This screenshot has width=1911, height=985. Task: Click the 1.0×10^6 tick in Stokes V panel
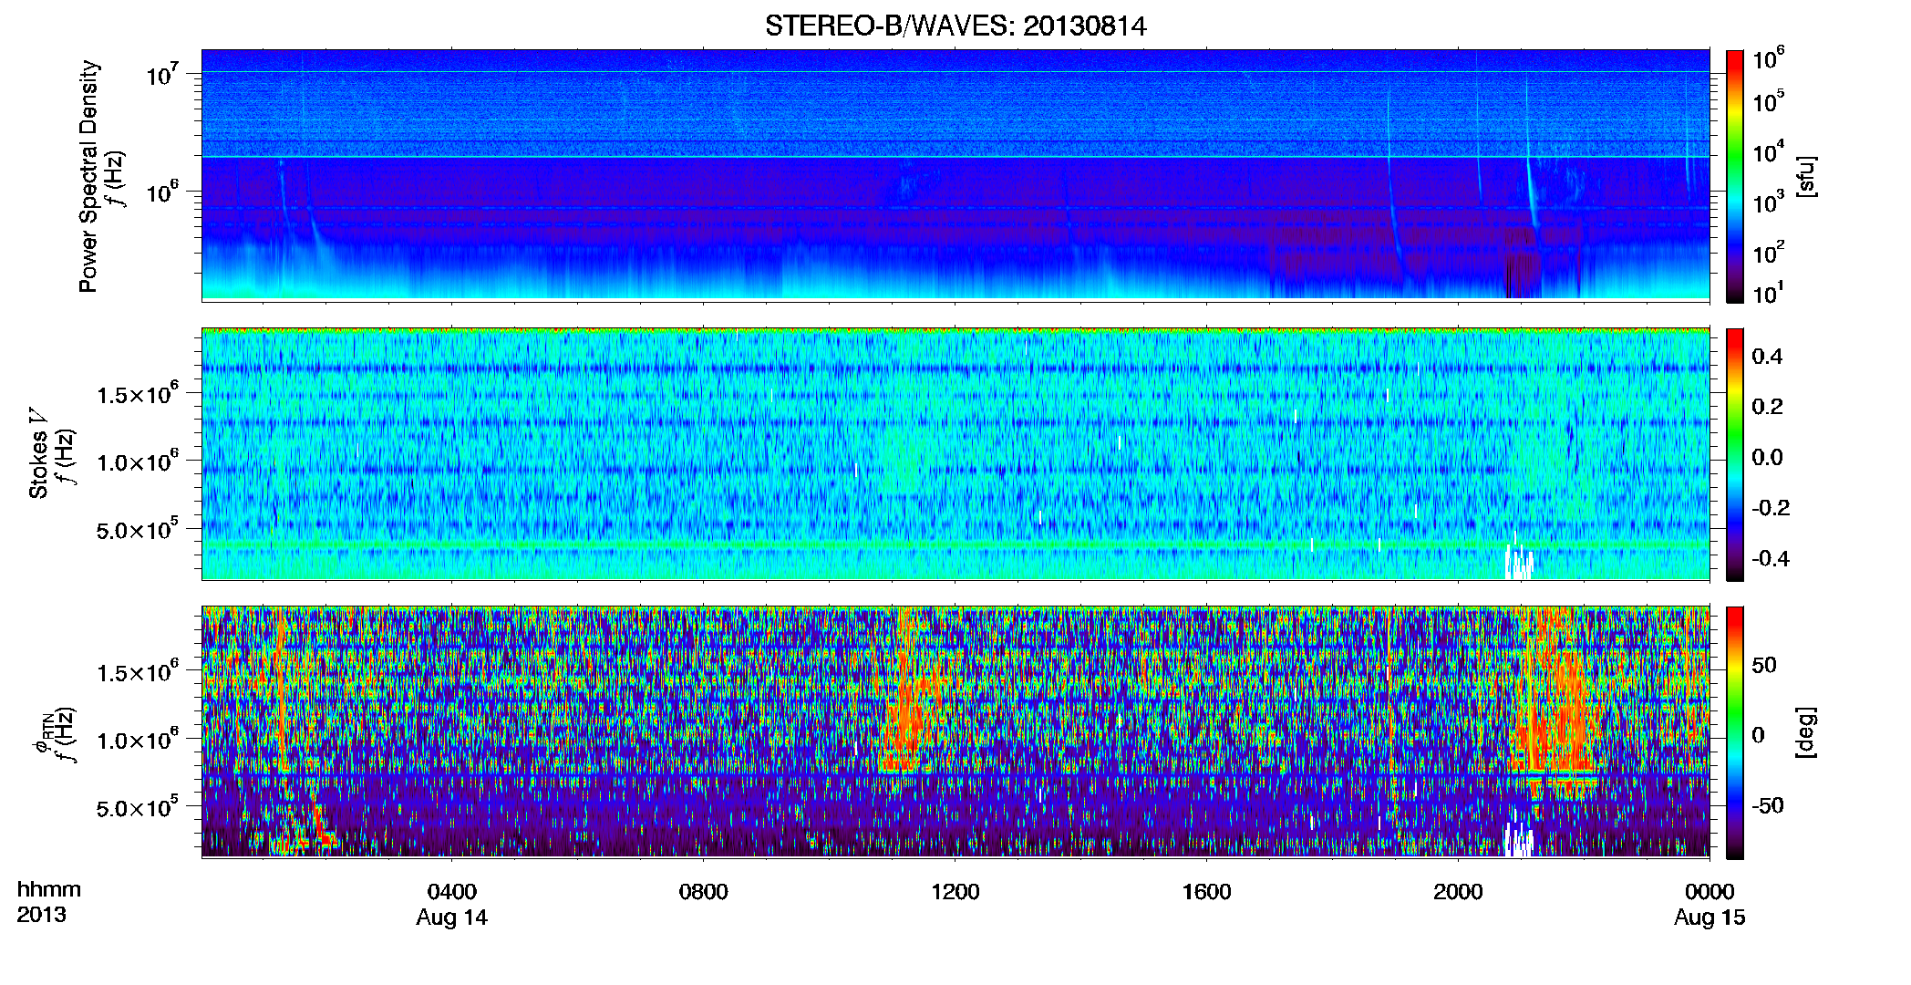(x=138, y=461)
